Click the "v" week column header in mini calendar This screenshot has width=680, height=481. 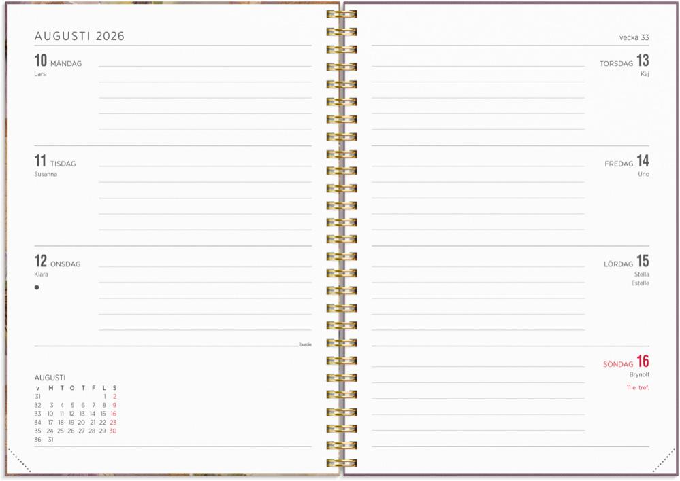[x=37, y=389]
